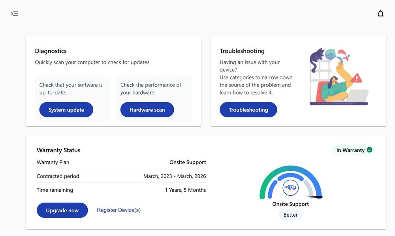
Task: Expand the sidebar navigation menu icon
Action: [x=15, y=14]
